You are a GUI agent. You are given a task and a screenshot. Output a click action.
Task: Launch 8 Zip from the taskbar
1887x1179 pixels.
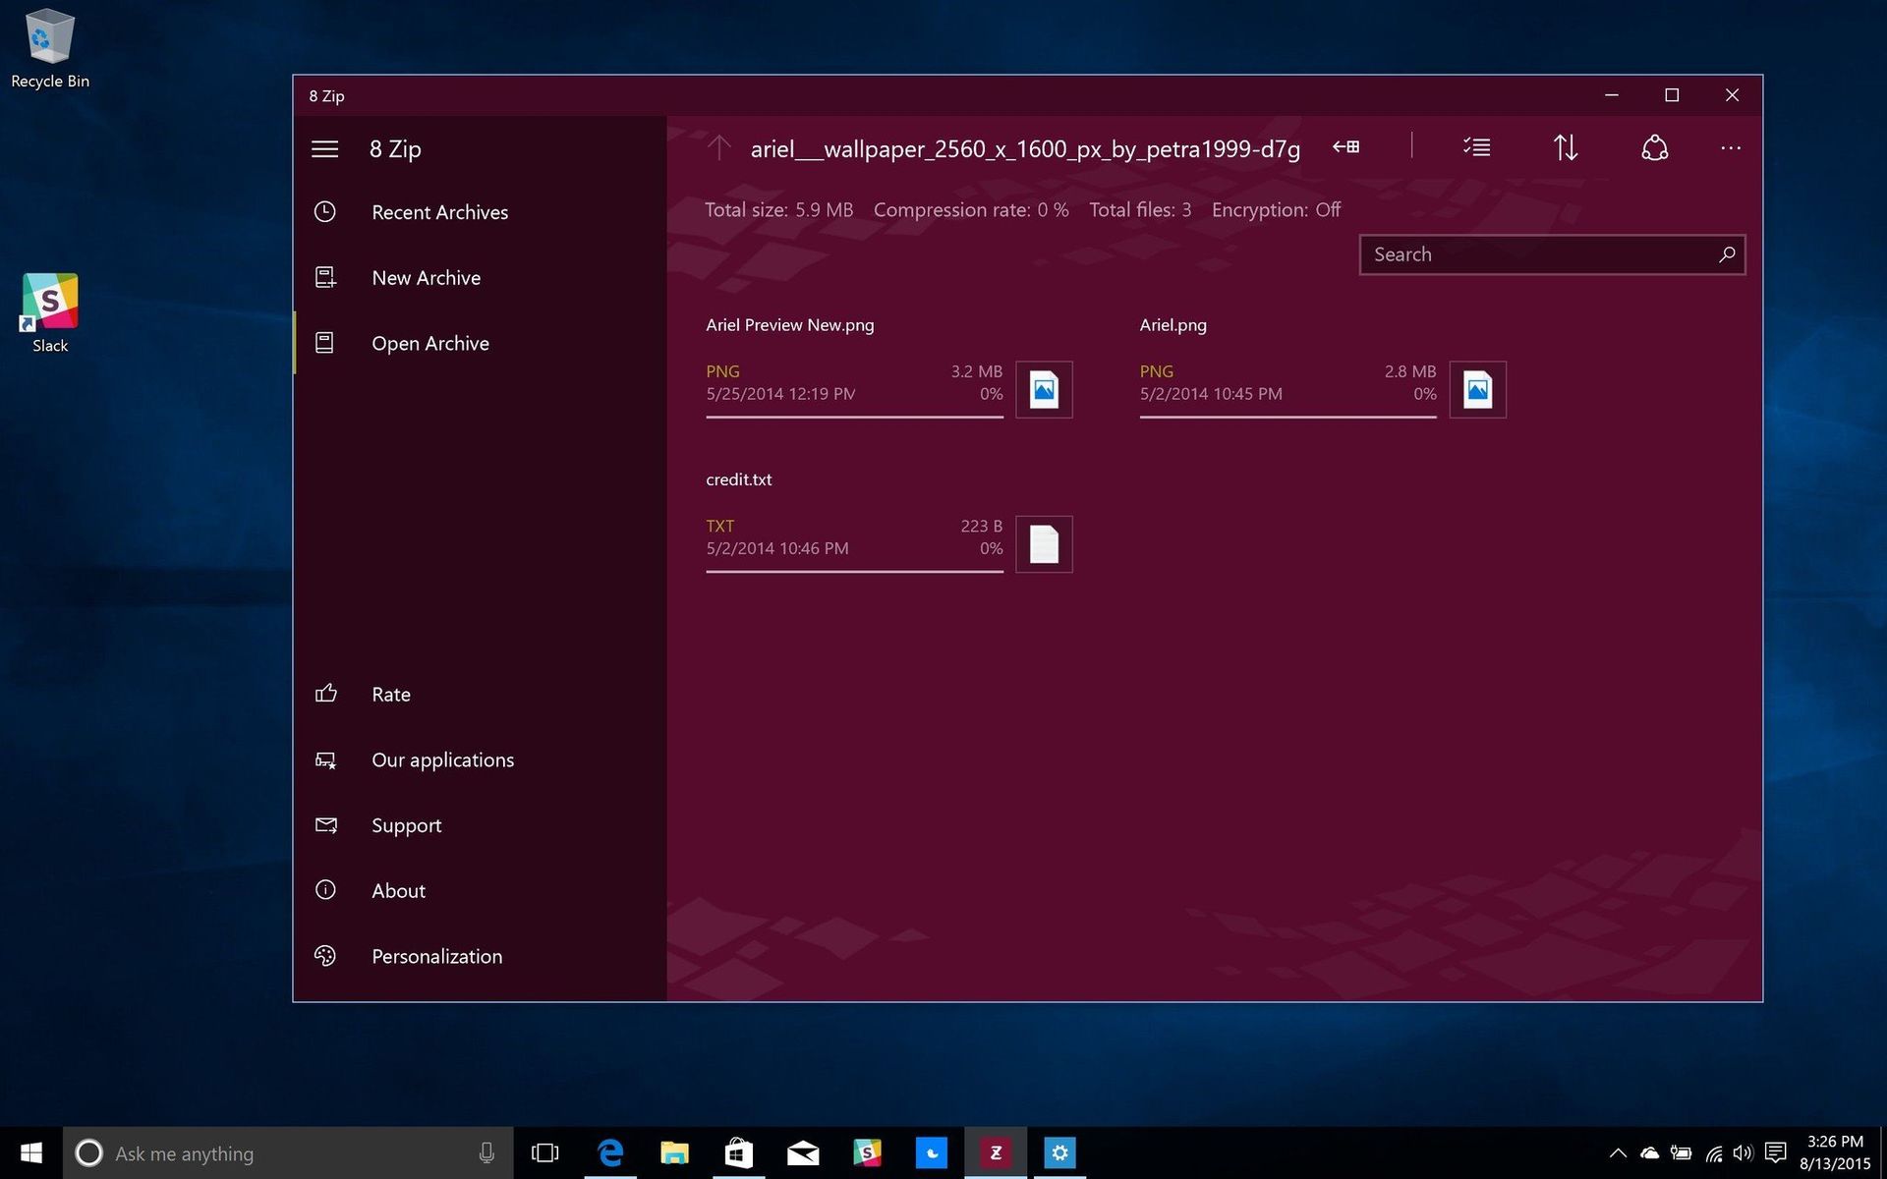[x=996, y=1151]
